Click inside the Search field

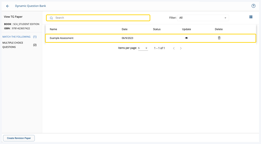click(x=98, y=18)
